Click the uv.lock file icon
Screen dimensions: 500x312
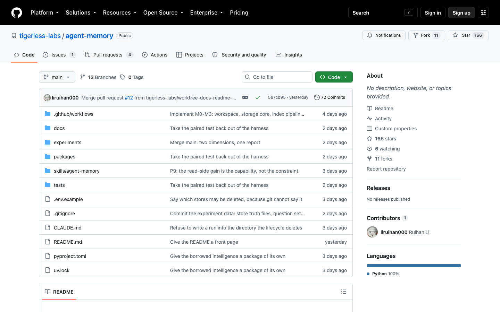tap(48, 270)
